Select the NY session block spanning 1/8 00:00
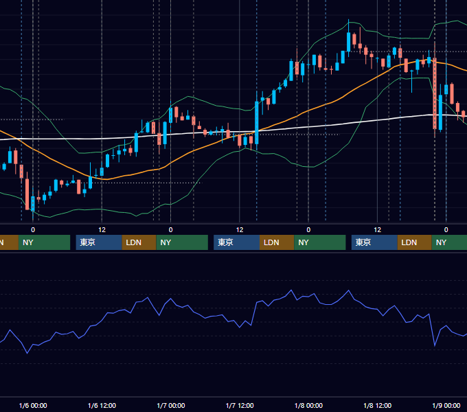This screenshot has width=467, height=412. coord(320,242)
